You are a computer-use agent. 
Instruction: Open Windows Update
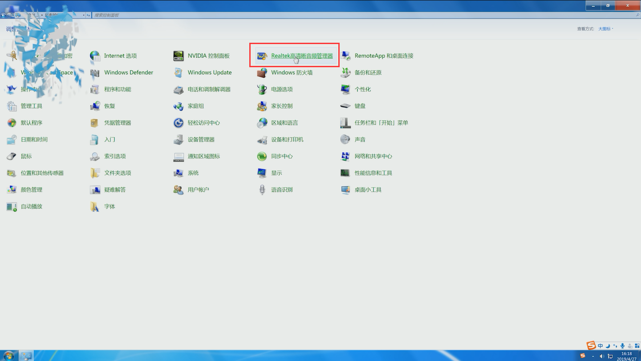point(203,73)
